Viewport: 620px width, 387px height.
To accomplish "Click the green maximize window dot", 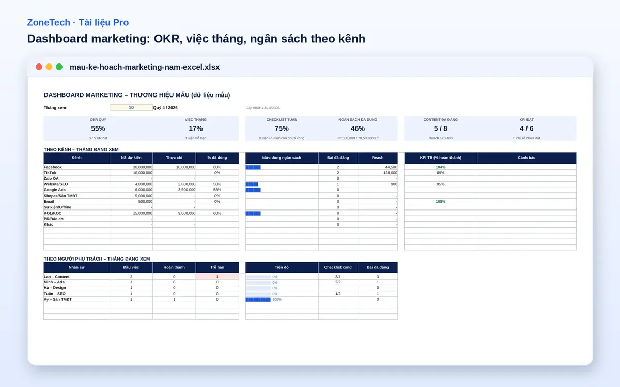I will pos(59,67).
